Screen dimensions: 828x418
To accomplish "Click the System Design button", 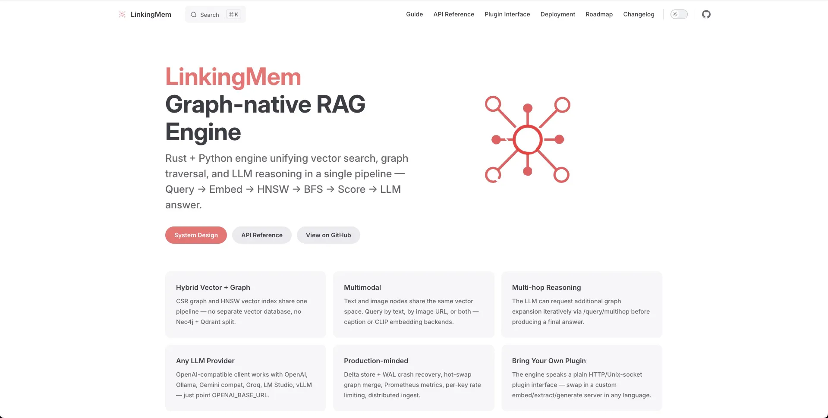I will click(x=196, y=235).
